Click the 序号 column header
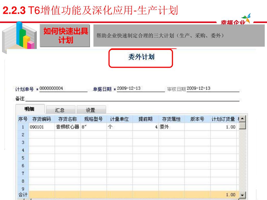This screenshot has height=200, width=267. [23, 119]
